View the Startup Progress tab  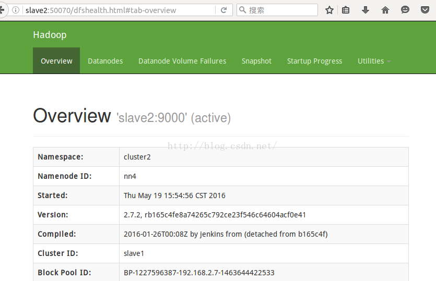coord(314,61)
